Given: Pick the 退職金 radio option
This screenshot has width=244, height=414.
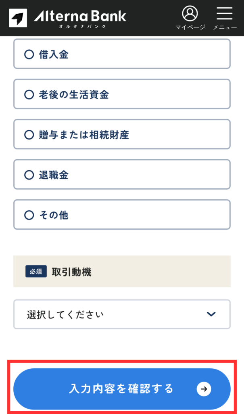Looking at the screenshot, I should pos(29,175).
